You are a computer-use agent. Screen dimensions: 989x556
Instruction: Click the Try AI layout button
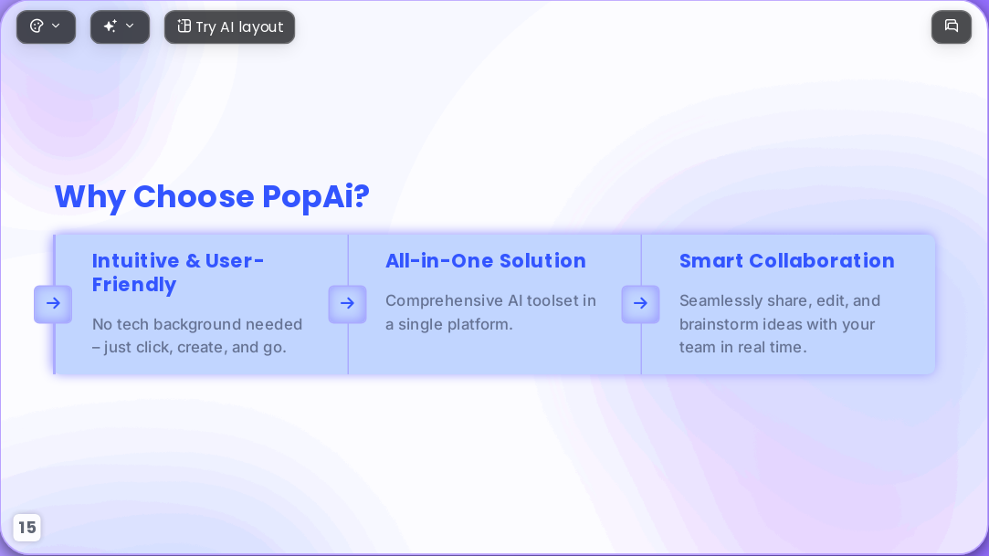[229, 27]
